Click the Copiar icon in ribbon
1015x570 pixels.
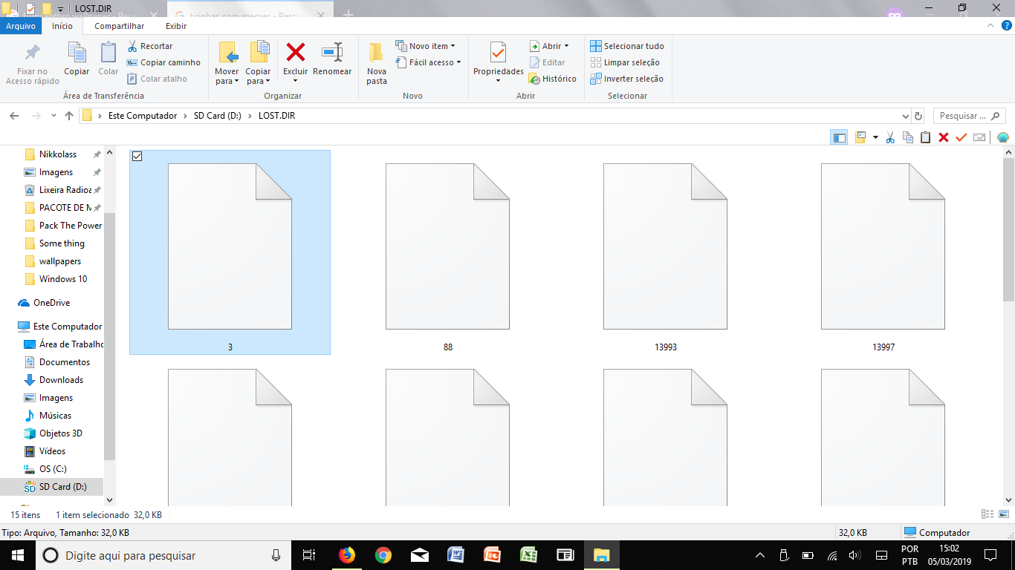click(x=77, y=53)
